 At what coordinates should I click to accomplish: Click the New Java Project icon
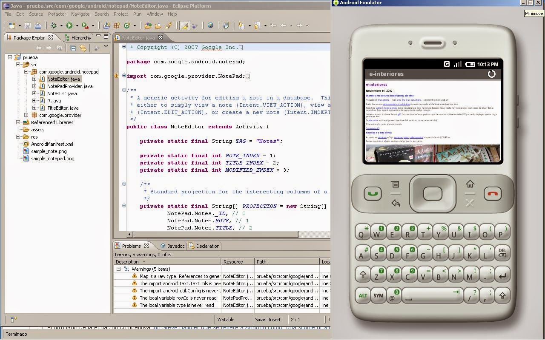click(x=106, y=25)
